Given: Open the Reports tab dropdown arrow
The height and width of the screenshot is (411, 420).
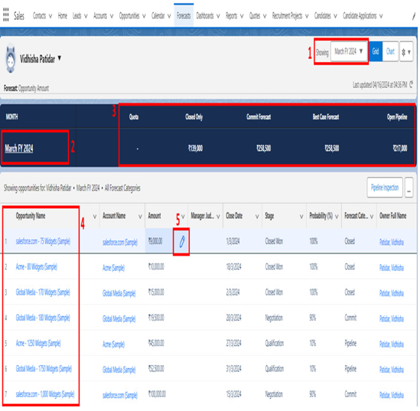Looking at the screenshot, I should coord(242,16).
